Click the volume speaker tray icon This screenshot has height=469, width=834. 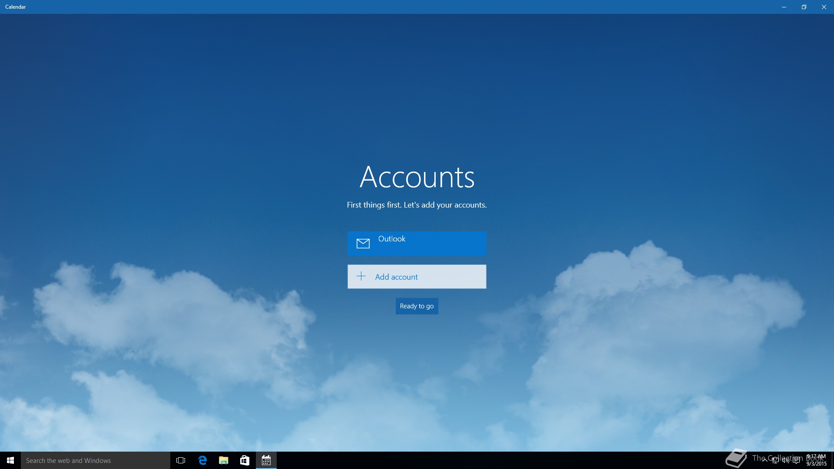(785, 460)
